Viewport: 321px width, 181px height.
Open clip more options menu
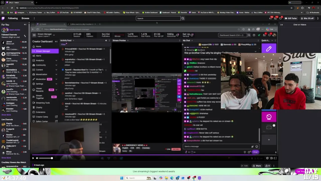(274, 166)
